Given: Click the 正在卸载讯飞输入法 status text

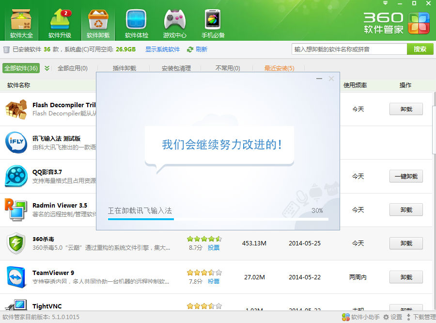Looking at the screenshot, I should 140,210.
